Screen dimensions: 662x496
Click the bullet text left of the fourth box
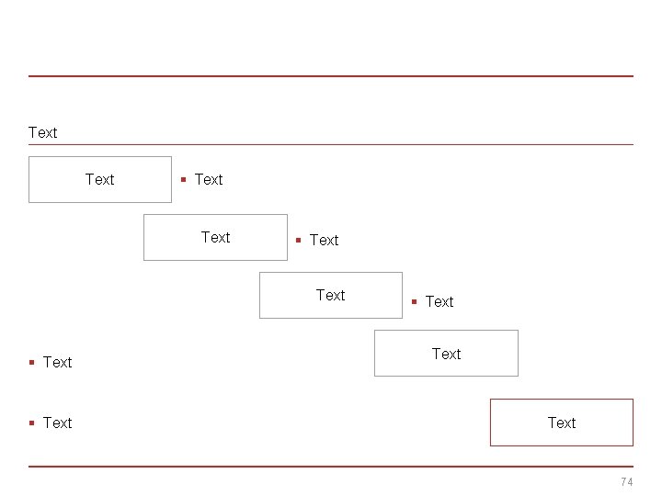[x=57, y=363]
